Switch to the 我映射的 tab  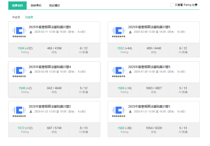[36, 5]
